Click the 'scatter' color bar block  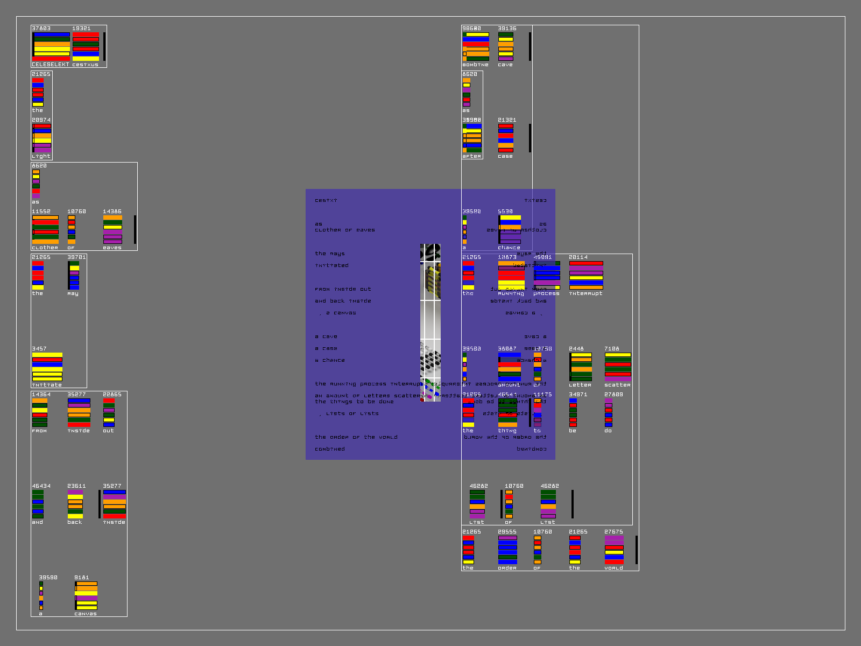617,367
